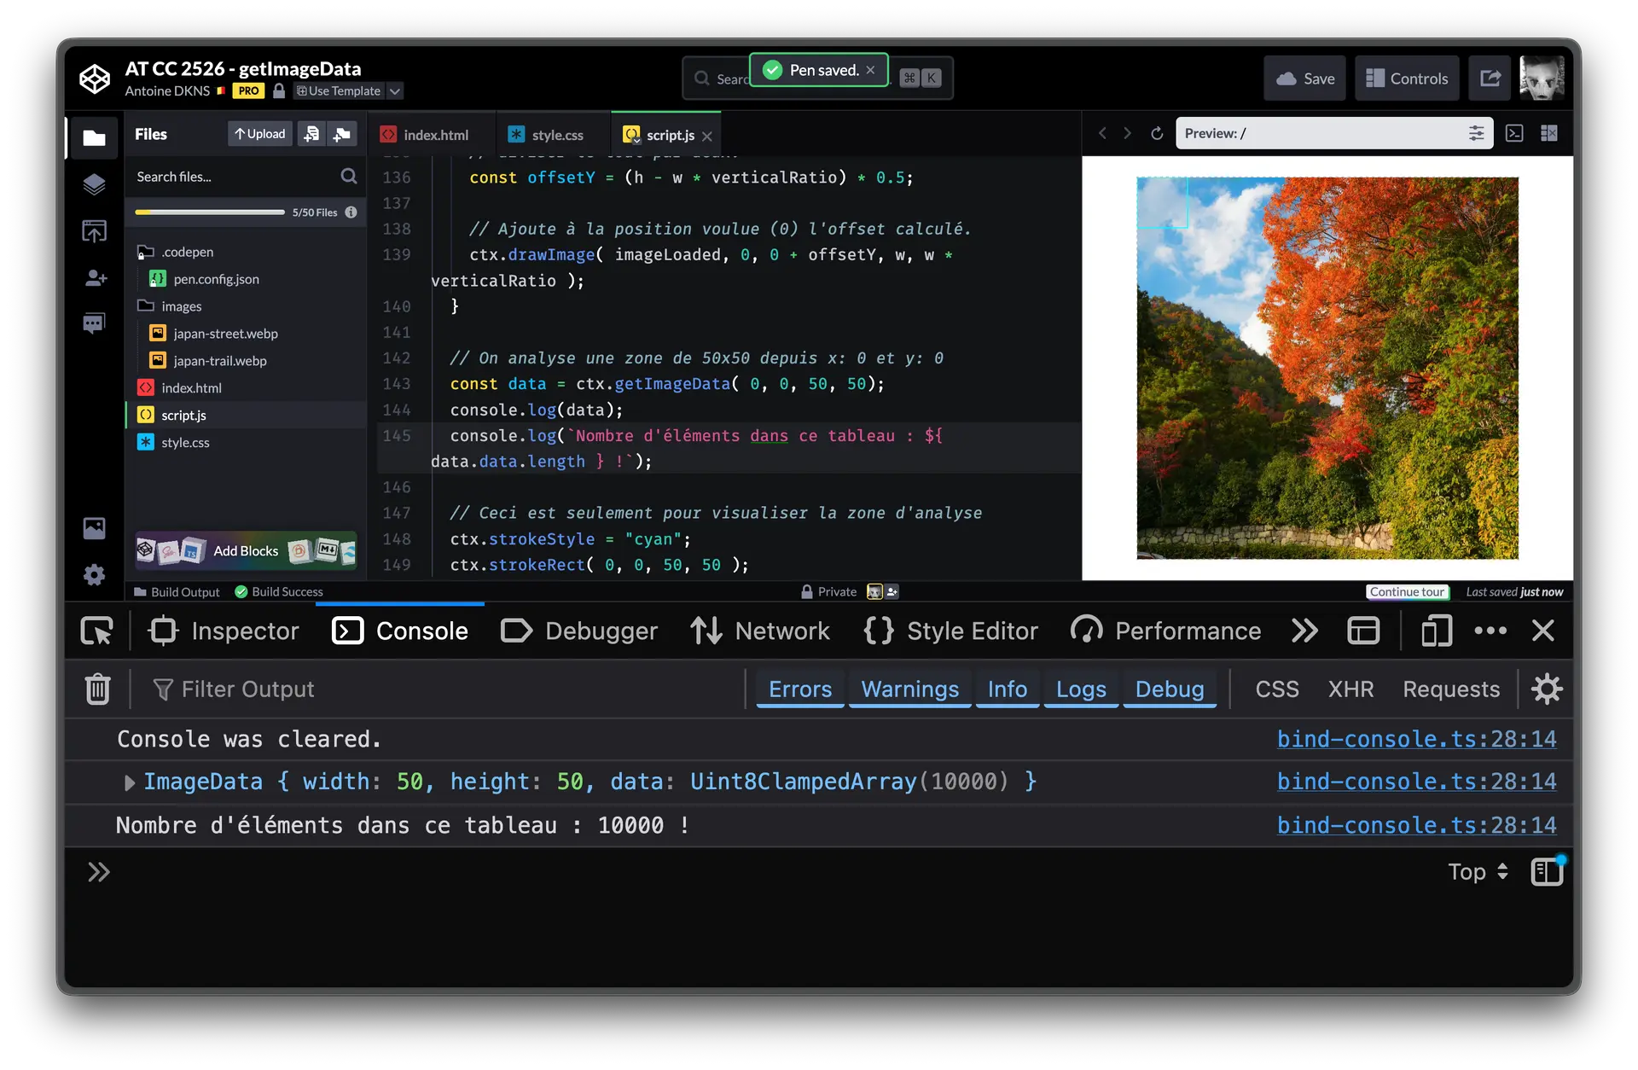Clear console output with trash icon
Image resolution: width=1638 pixels, height=1070 pixels.
(97, 689)
